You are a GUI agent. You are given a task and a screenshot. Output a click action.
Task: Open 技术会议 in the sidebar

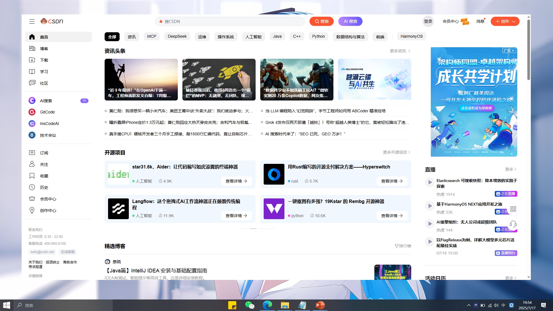58,135
